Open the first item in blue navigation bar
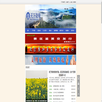The image size is (102, 102). 28,31
